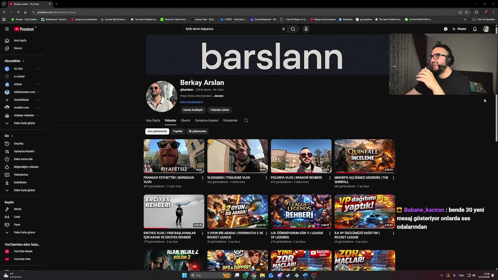Image resolution: width=498 pixels, height=280 pixels.
Task: Open Videolarınız in sidebar
Action: point(22,175)
